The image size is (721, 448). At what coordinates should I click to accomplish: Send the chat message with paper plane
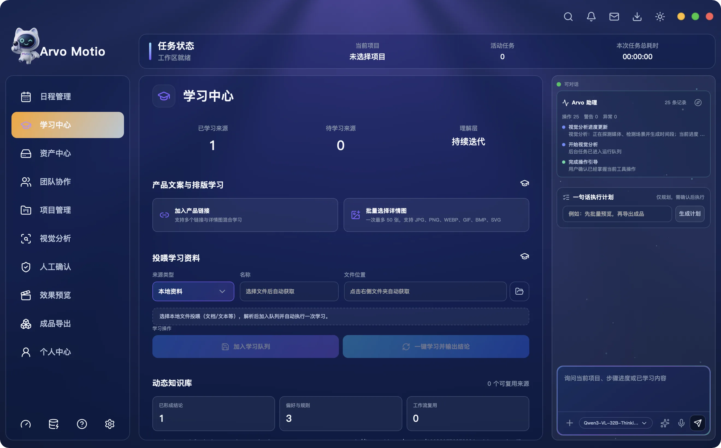[698, 423]
